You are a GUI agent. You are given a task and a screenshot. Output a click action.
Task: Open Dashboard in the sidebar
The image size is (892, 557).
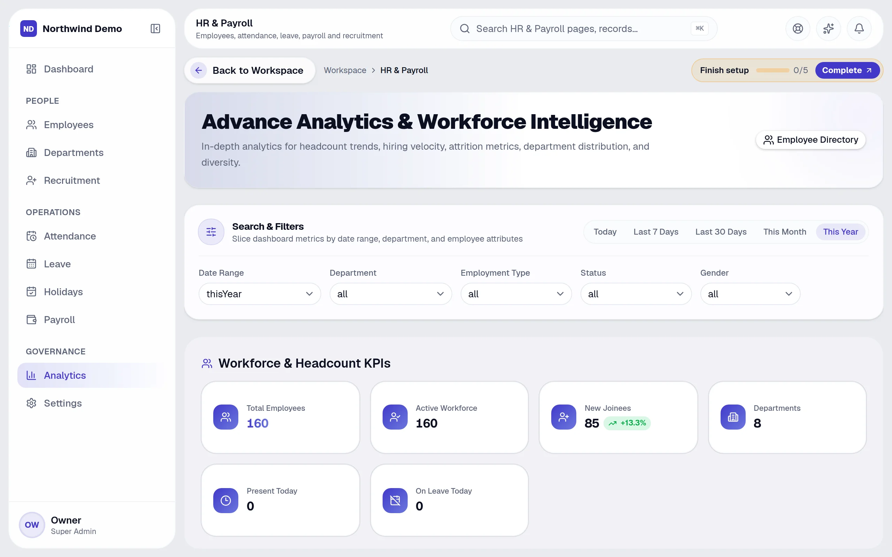coord(91,69)
